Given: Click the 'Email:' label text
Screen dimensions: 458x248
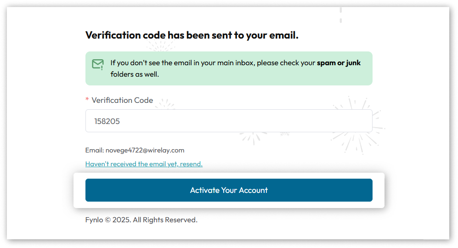Looking at the screenshot, I should click(x=95, y=150).
